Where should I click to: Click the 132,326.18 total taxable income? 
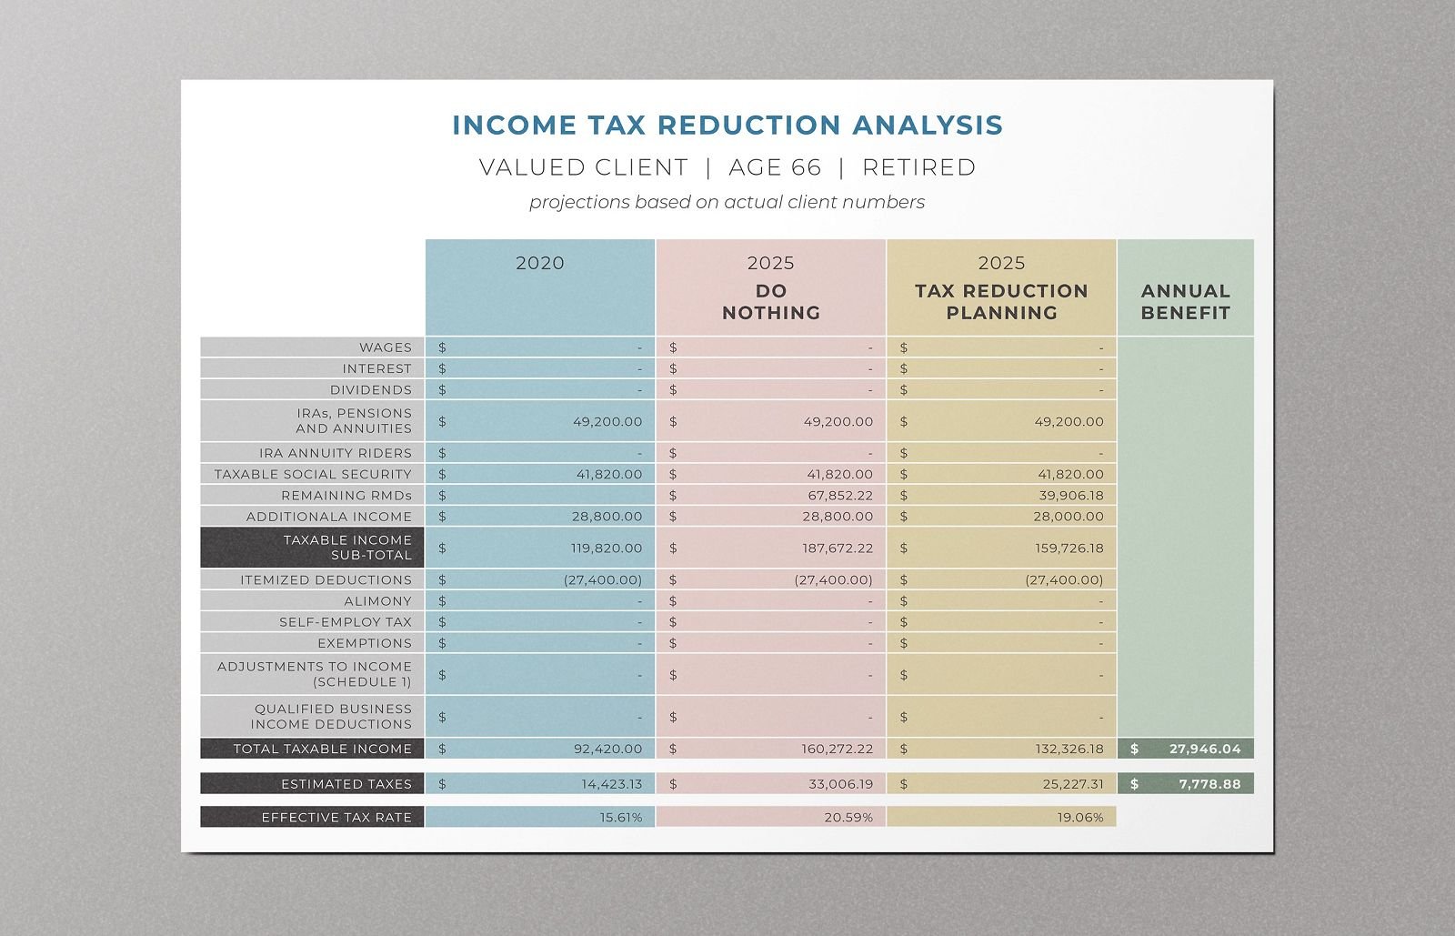tap(1069, 749)
